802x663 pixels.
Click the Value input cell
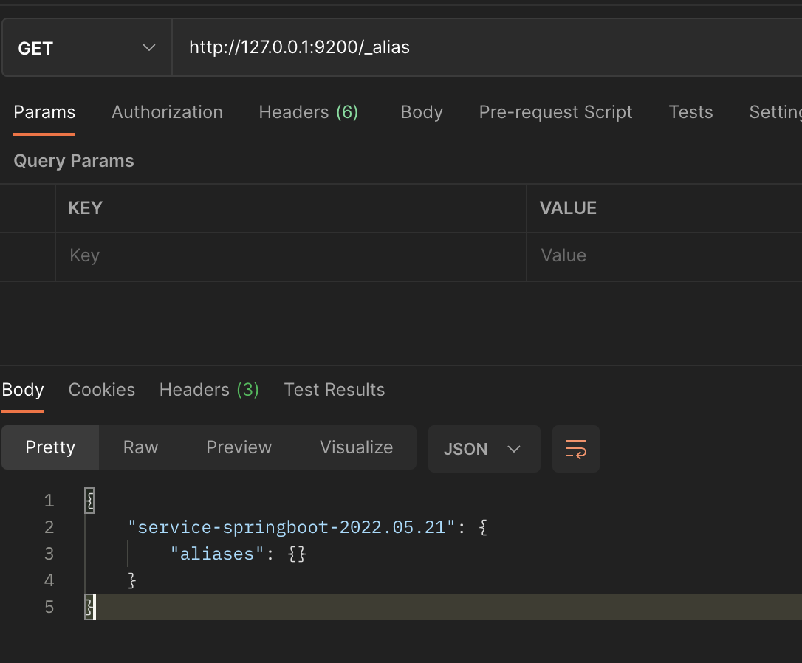coord(665,255)
